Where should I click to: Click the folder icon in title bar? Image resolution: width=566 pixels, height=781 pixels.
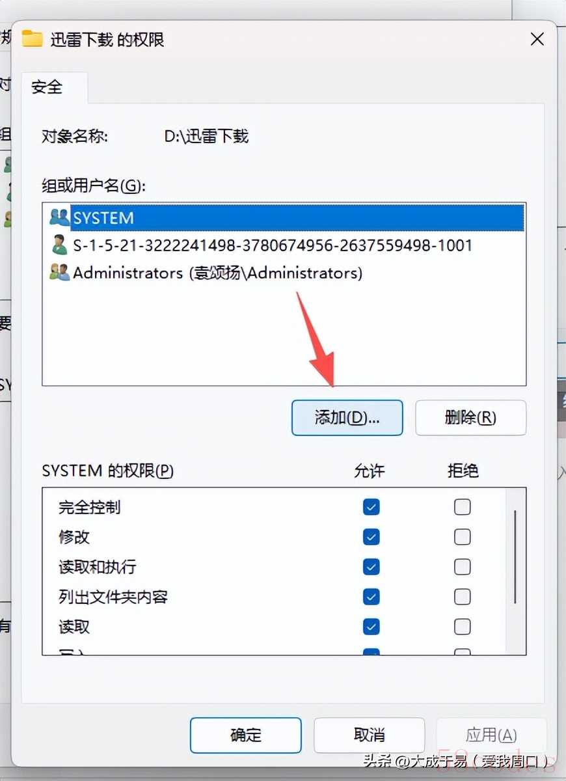click(33, 39)
